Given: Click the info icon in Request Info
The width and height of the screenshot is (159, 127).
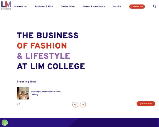Looking at the screenshot, I should [131, 6].
